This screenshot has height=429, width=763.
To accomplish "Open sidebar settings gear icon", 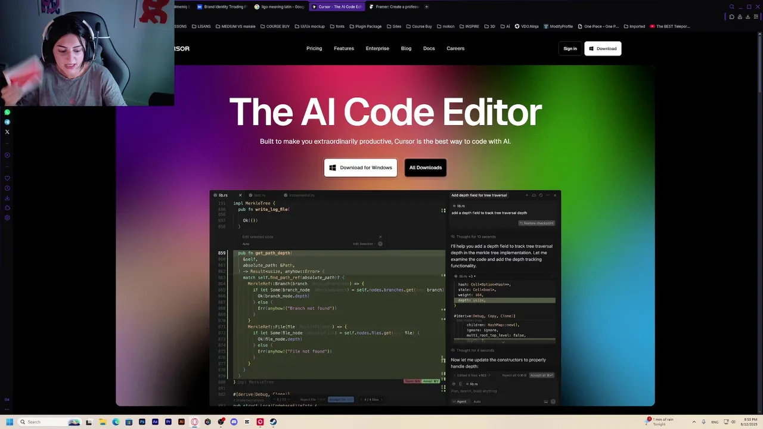I will point(7,217).
